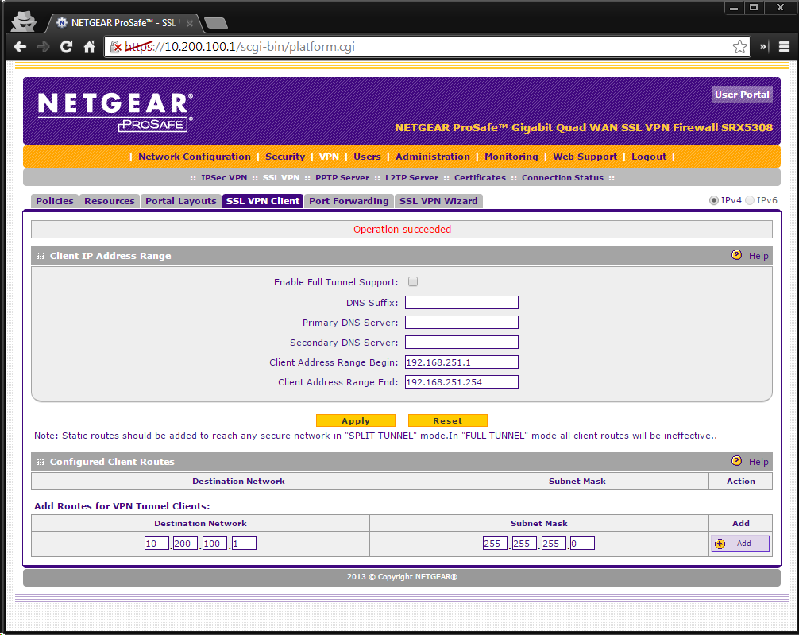The image size is (799, 635).
Task: Click the first Destination Network octet field
Action: pos(156,543)
